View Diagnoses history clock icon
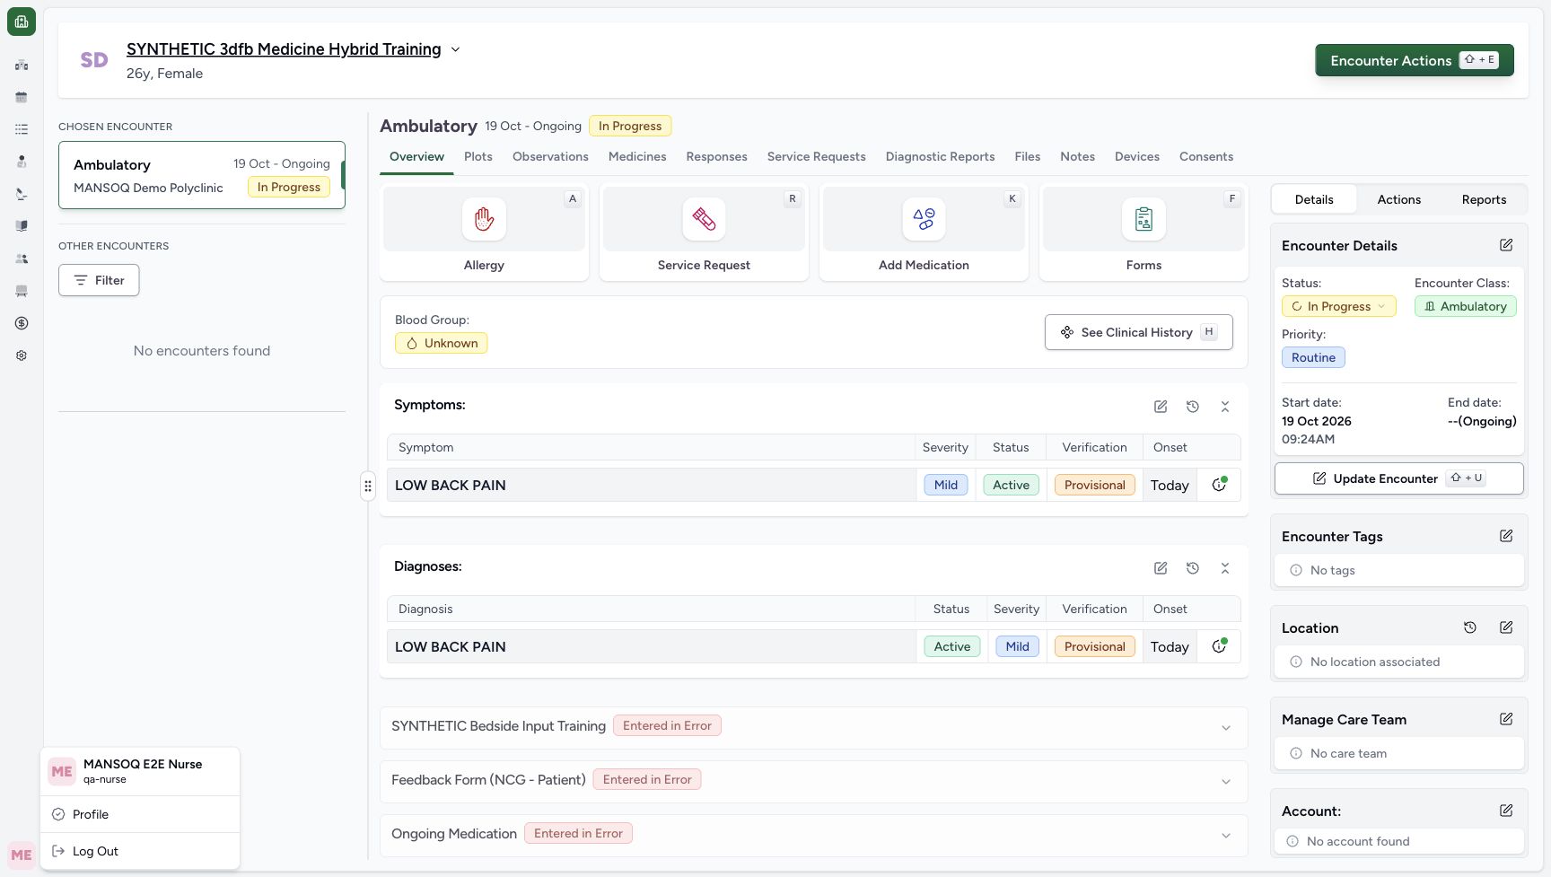 pyautogui.click(x=1193, y=568)
